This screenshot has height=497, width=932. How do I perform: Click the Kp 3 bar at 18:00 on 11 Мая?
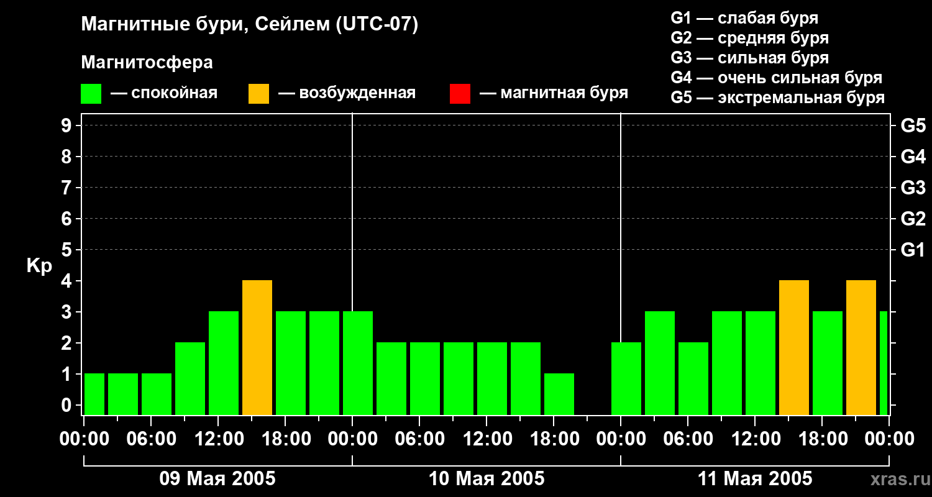tap(828, 363)
